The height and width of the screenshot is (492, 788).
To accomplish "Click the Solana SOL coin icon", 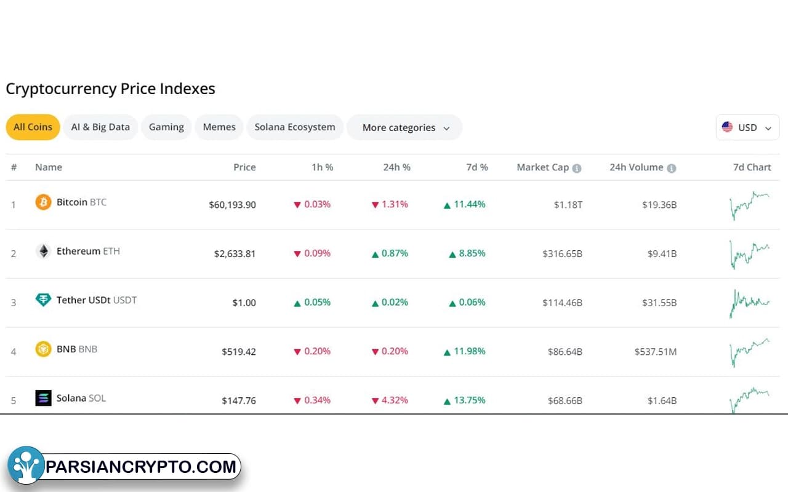I will pos(42,398).
